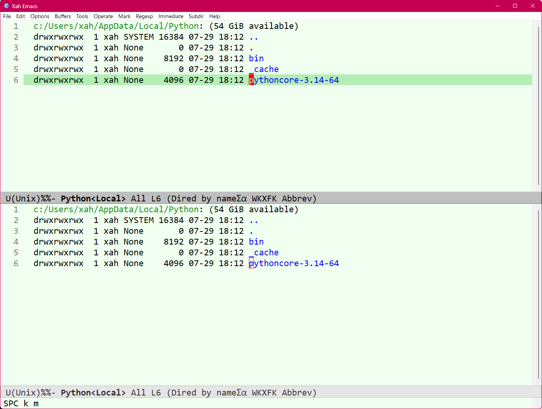542x409 pixels.
Task: Click 'Abbrev' minor mode in the top mode line
Action: point(297,199)
